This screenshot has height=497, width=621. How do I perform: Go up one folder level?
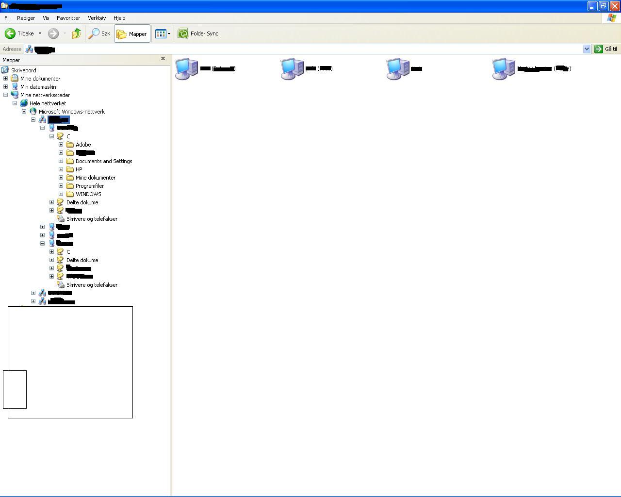point(77,33)
